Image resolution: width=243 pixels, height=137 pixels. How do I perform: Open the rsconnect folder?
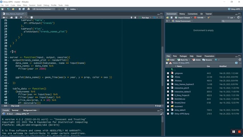pos(179,107)
